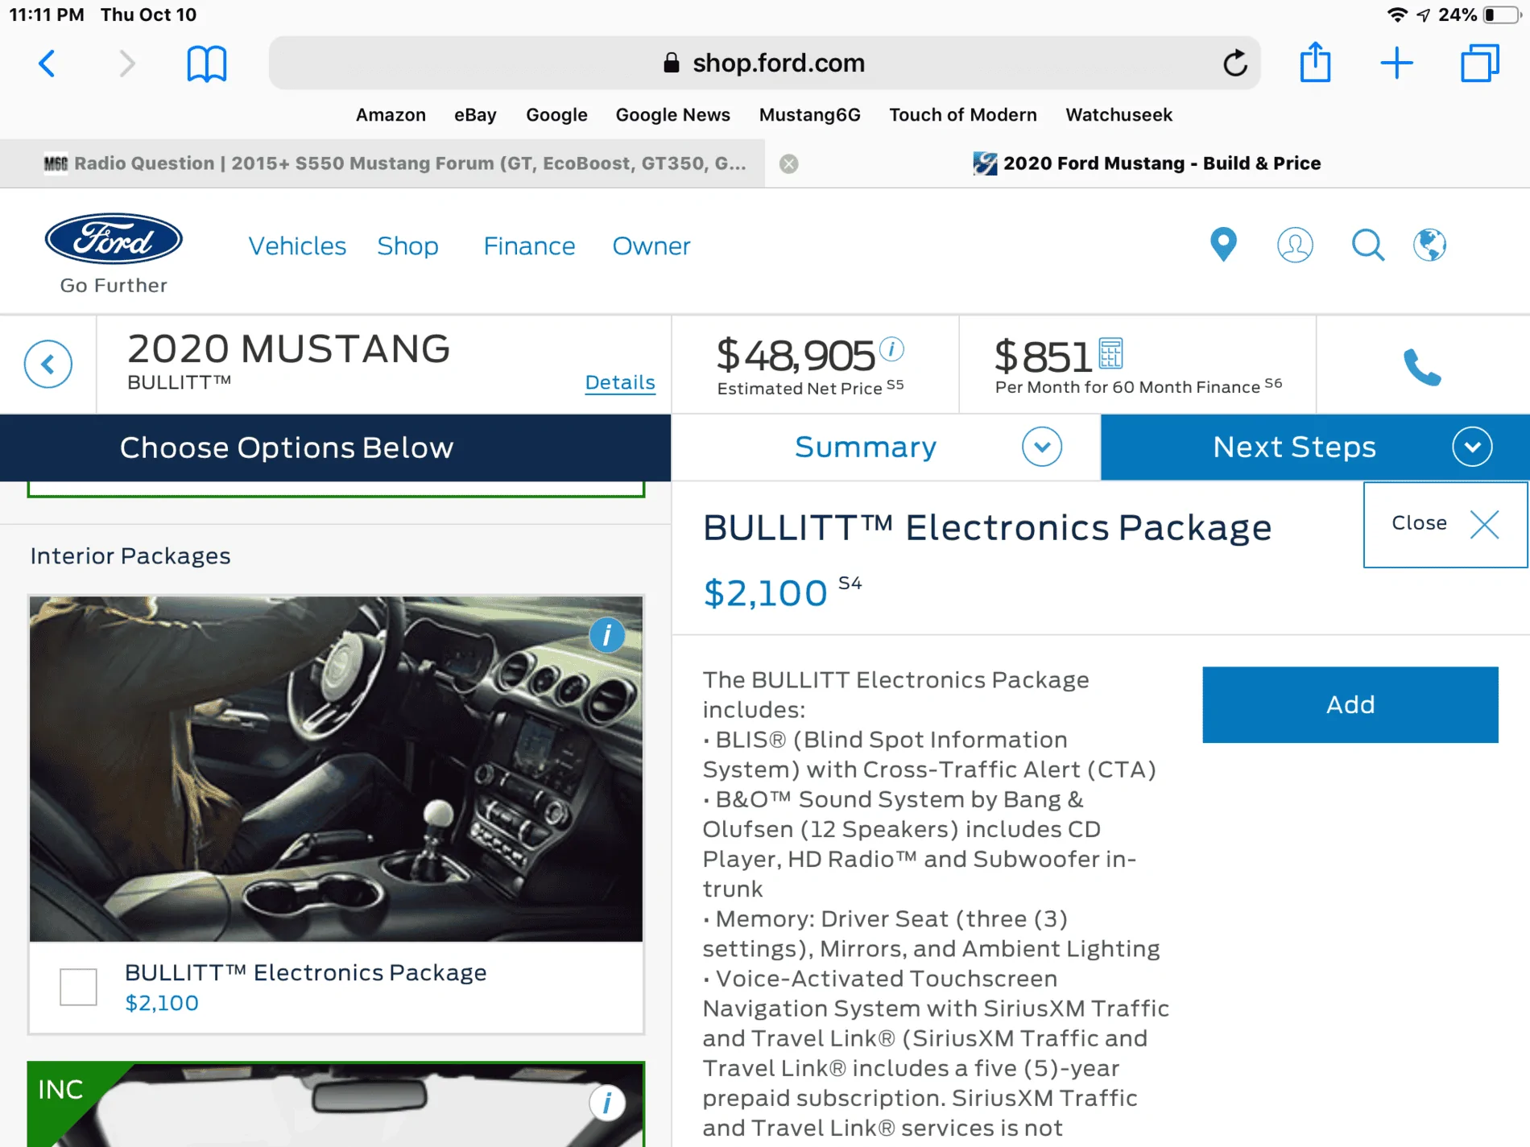This screenshot has height=1147, width=1530.
Task: Open the Mustang6G bookmark
Action: 809,115
